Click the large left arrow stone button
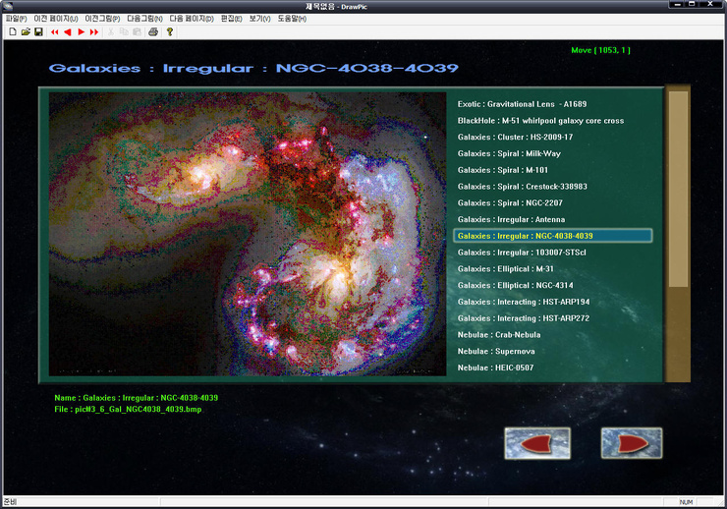727x509 pixels. [537, 443]
